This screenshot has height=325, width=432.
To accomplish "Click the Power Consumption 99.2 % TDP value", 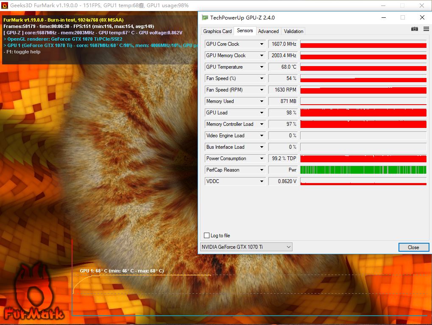I will 283,158.
